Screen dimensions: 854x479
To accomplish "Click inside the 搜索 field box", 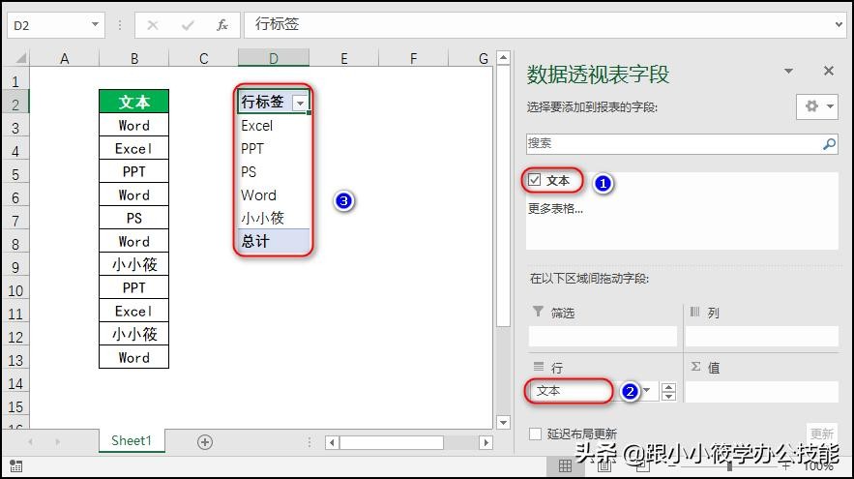I will 672,143.
